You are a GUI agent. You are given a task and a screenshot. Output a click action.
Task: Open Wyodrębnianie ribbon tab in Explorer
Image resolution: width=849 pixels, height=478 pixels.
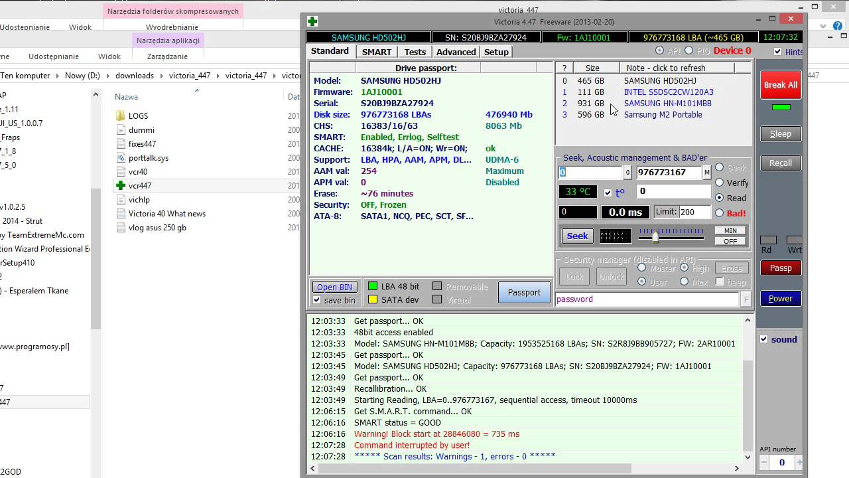click(172, 27)
